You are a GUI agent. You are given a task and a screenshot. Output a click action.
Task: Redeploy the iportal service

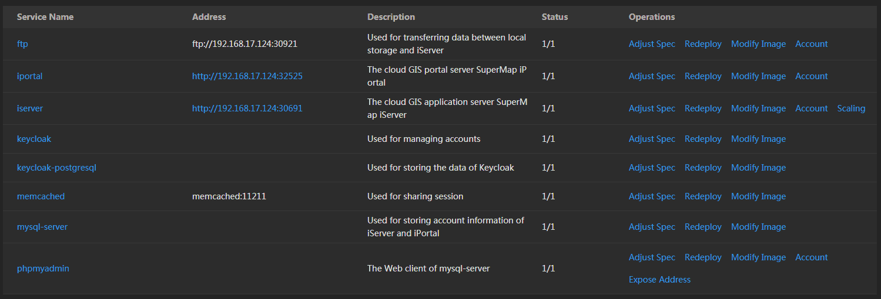click(703, 76)
